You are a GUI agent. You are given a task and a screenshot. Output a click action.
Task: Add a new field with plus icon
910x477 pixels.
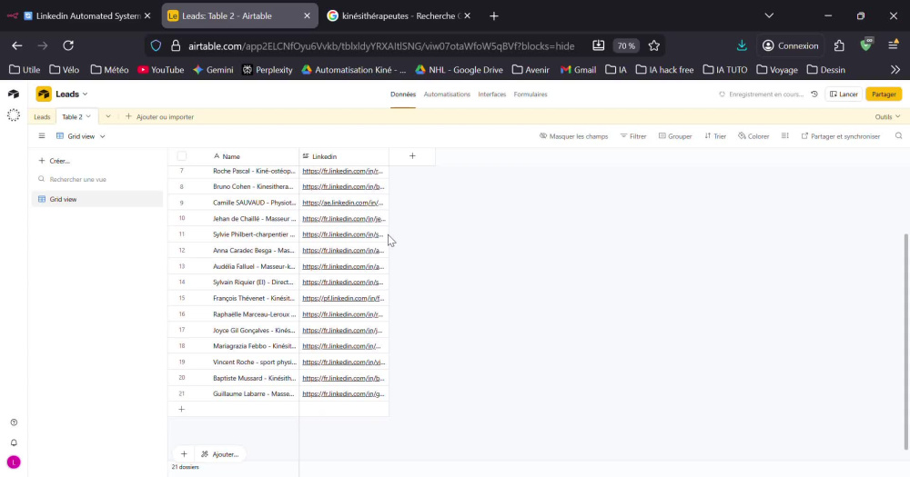tap(412, 156)
